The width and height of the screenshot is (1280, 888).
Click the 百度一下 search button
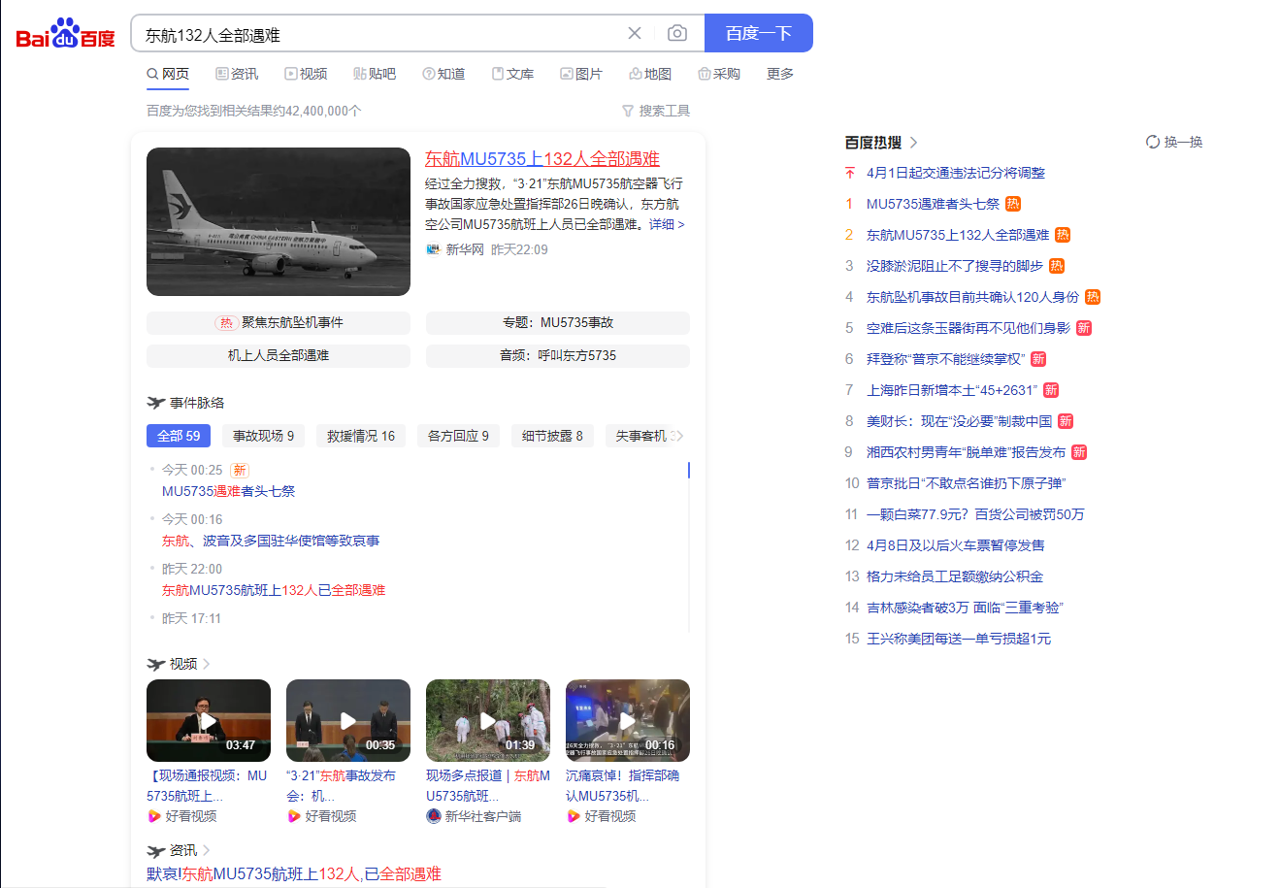click(759, 33)
